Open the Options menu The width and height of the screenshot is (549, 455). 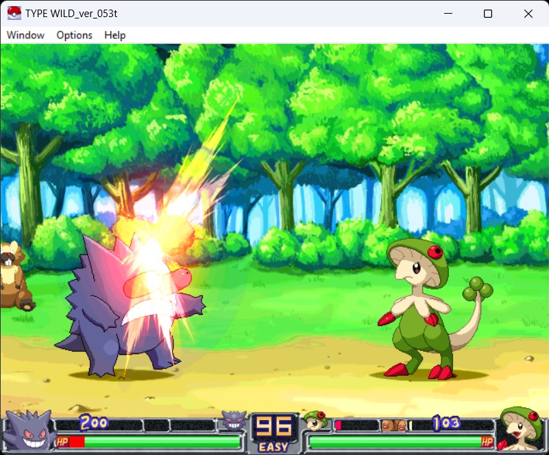[74, 35]
